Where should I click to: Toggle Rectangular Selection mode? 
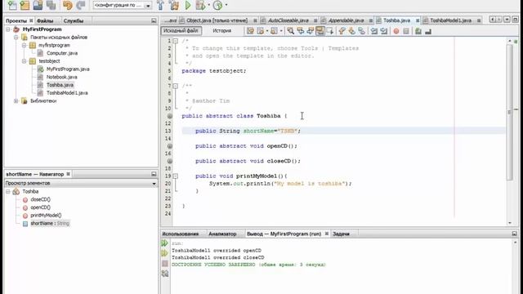[x=330, y=31]
